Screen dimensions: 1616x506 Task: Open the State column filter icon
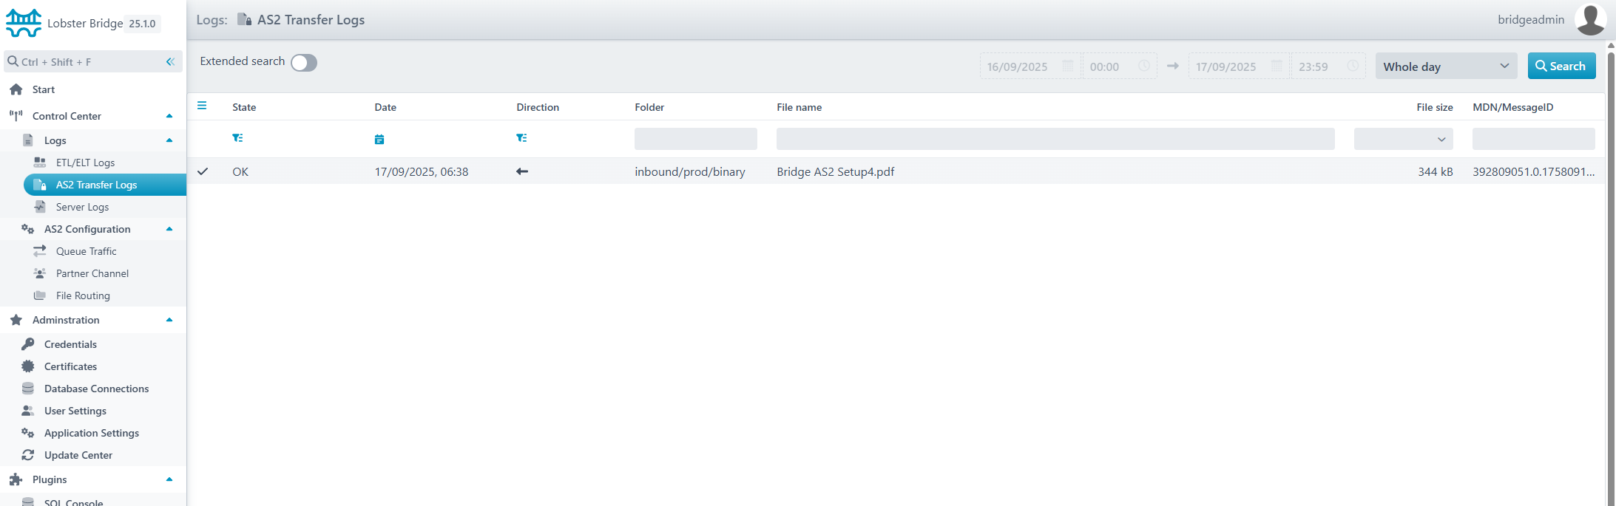coord(237,138)
